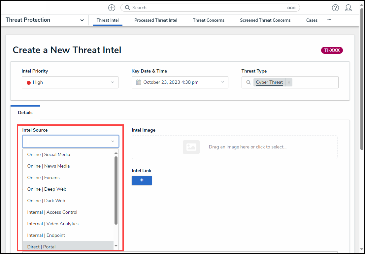
Task: Add an Intel Link with plus button
Action: pos(142,180)
